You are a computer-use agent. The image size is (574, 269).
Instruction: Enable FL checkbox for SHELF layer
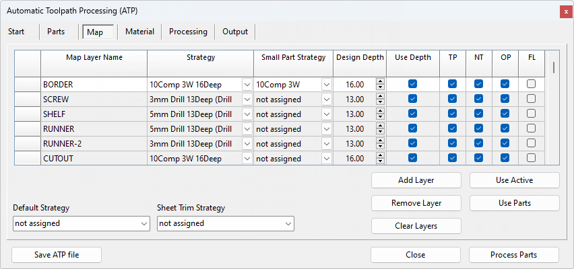coord(532,114)
